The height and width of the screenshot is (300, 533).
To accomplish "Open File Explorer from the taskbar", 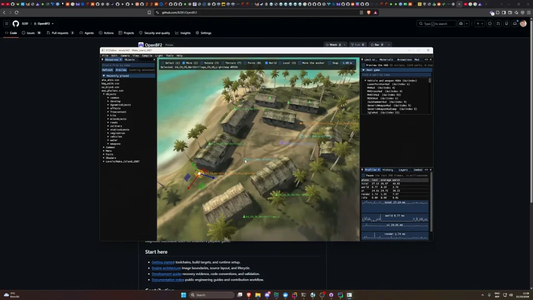I will pyautogui.click(x=258, y=295).
